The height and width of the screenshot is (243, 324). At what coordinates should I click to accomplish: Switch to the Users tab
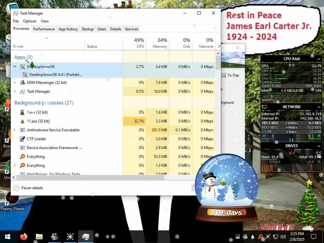pyautogui.click(x=102, y=29)
